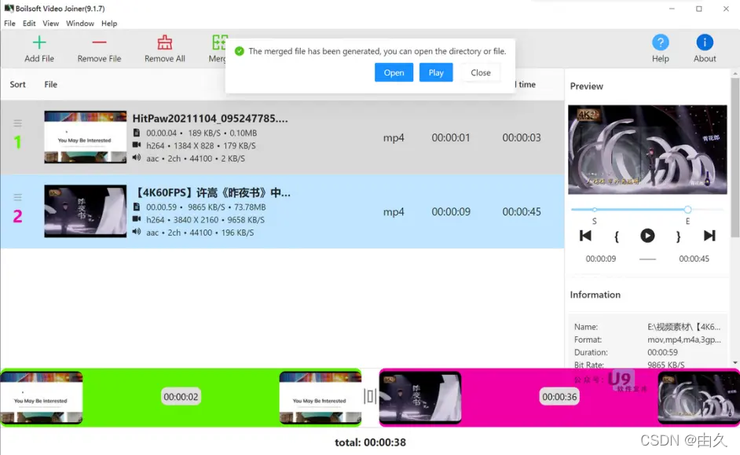This screenshot has width=740, height=455.
Task: Click first thumbnail of magenta timeline clip
Action: (x=420, y=397)
